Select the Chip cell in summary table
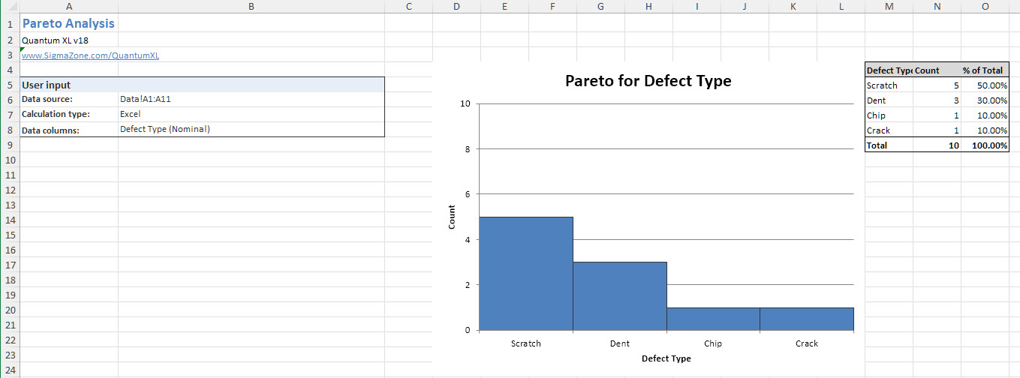 click(x=889, y=115)
